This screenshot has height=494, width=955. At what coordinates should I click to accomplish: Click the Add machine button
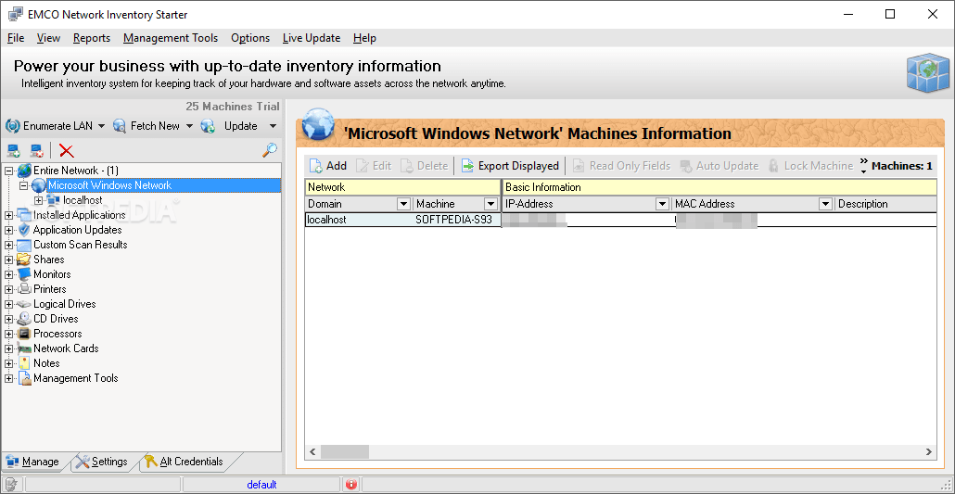327,166
